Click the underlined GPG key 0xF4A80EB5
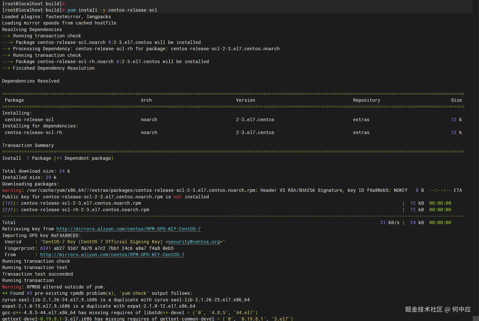Screen dimensions: 479x321 click(x=65, y=235)
